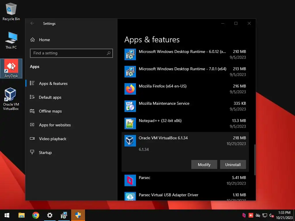Click the Parsec Virtual USB Adapter Driver icon
295x221 pixels.
pos(130,196)
